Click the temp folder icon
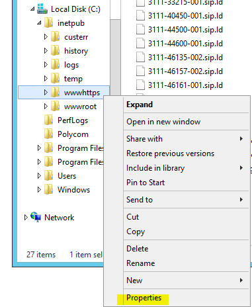Viewport: 252px width, 307px height. [x=55, y=79]
